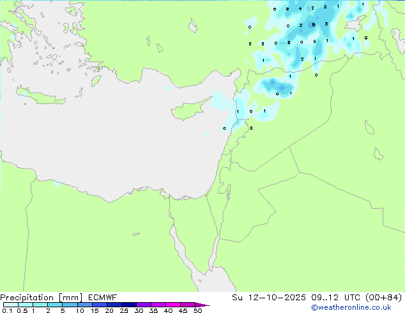Click the legend scale label 40
Screen dimensions: 405x313
(x=168, y=310)
